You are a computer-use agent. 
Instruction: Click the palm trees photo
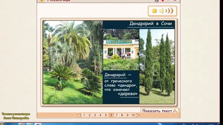coord(73,62)
